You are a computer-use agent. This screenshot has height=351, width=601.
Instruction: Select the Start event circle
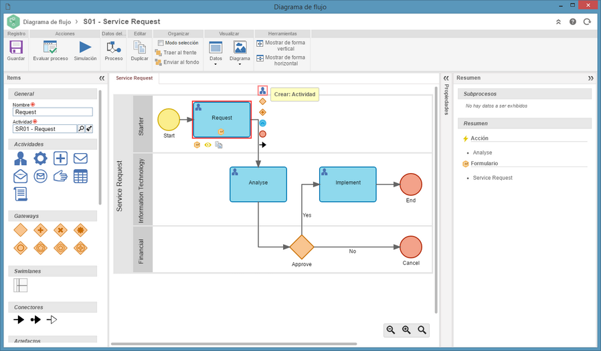tap(169, 120)
